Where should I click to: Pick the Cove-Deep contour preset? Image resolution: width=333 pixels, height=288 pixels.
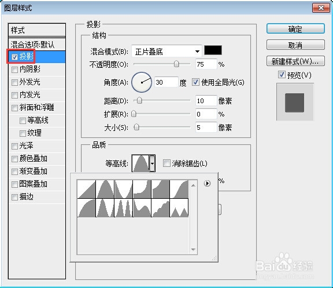coord(142,189)
